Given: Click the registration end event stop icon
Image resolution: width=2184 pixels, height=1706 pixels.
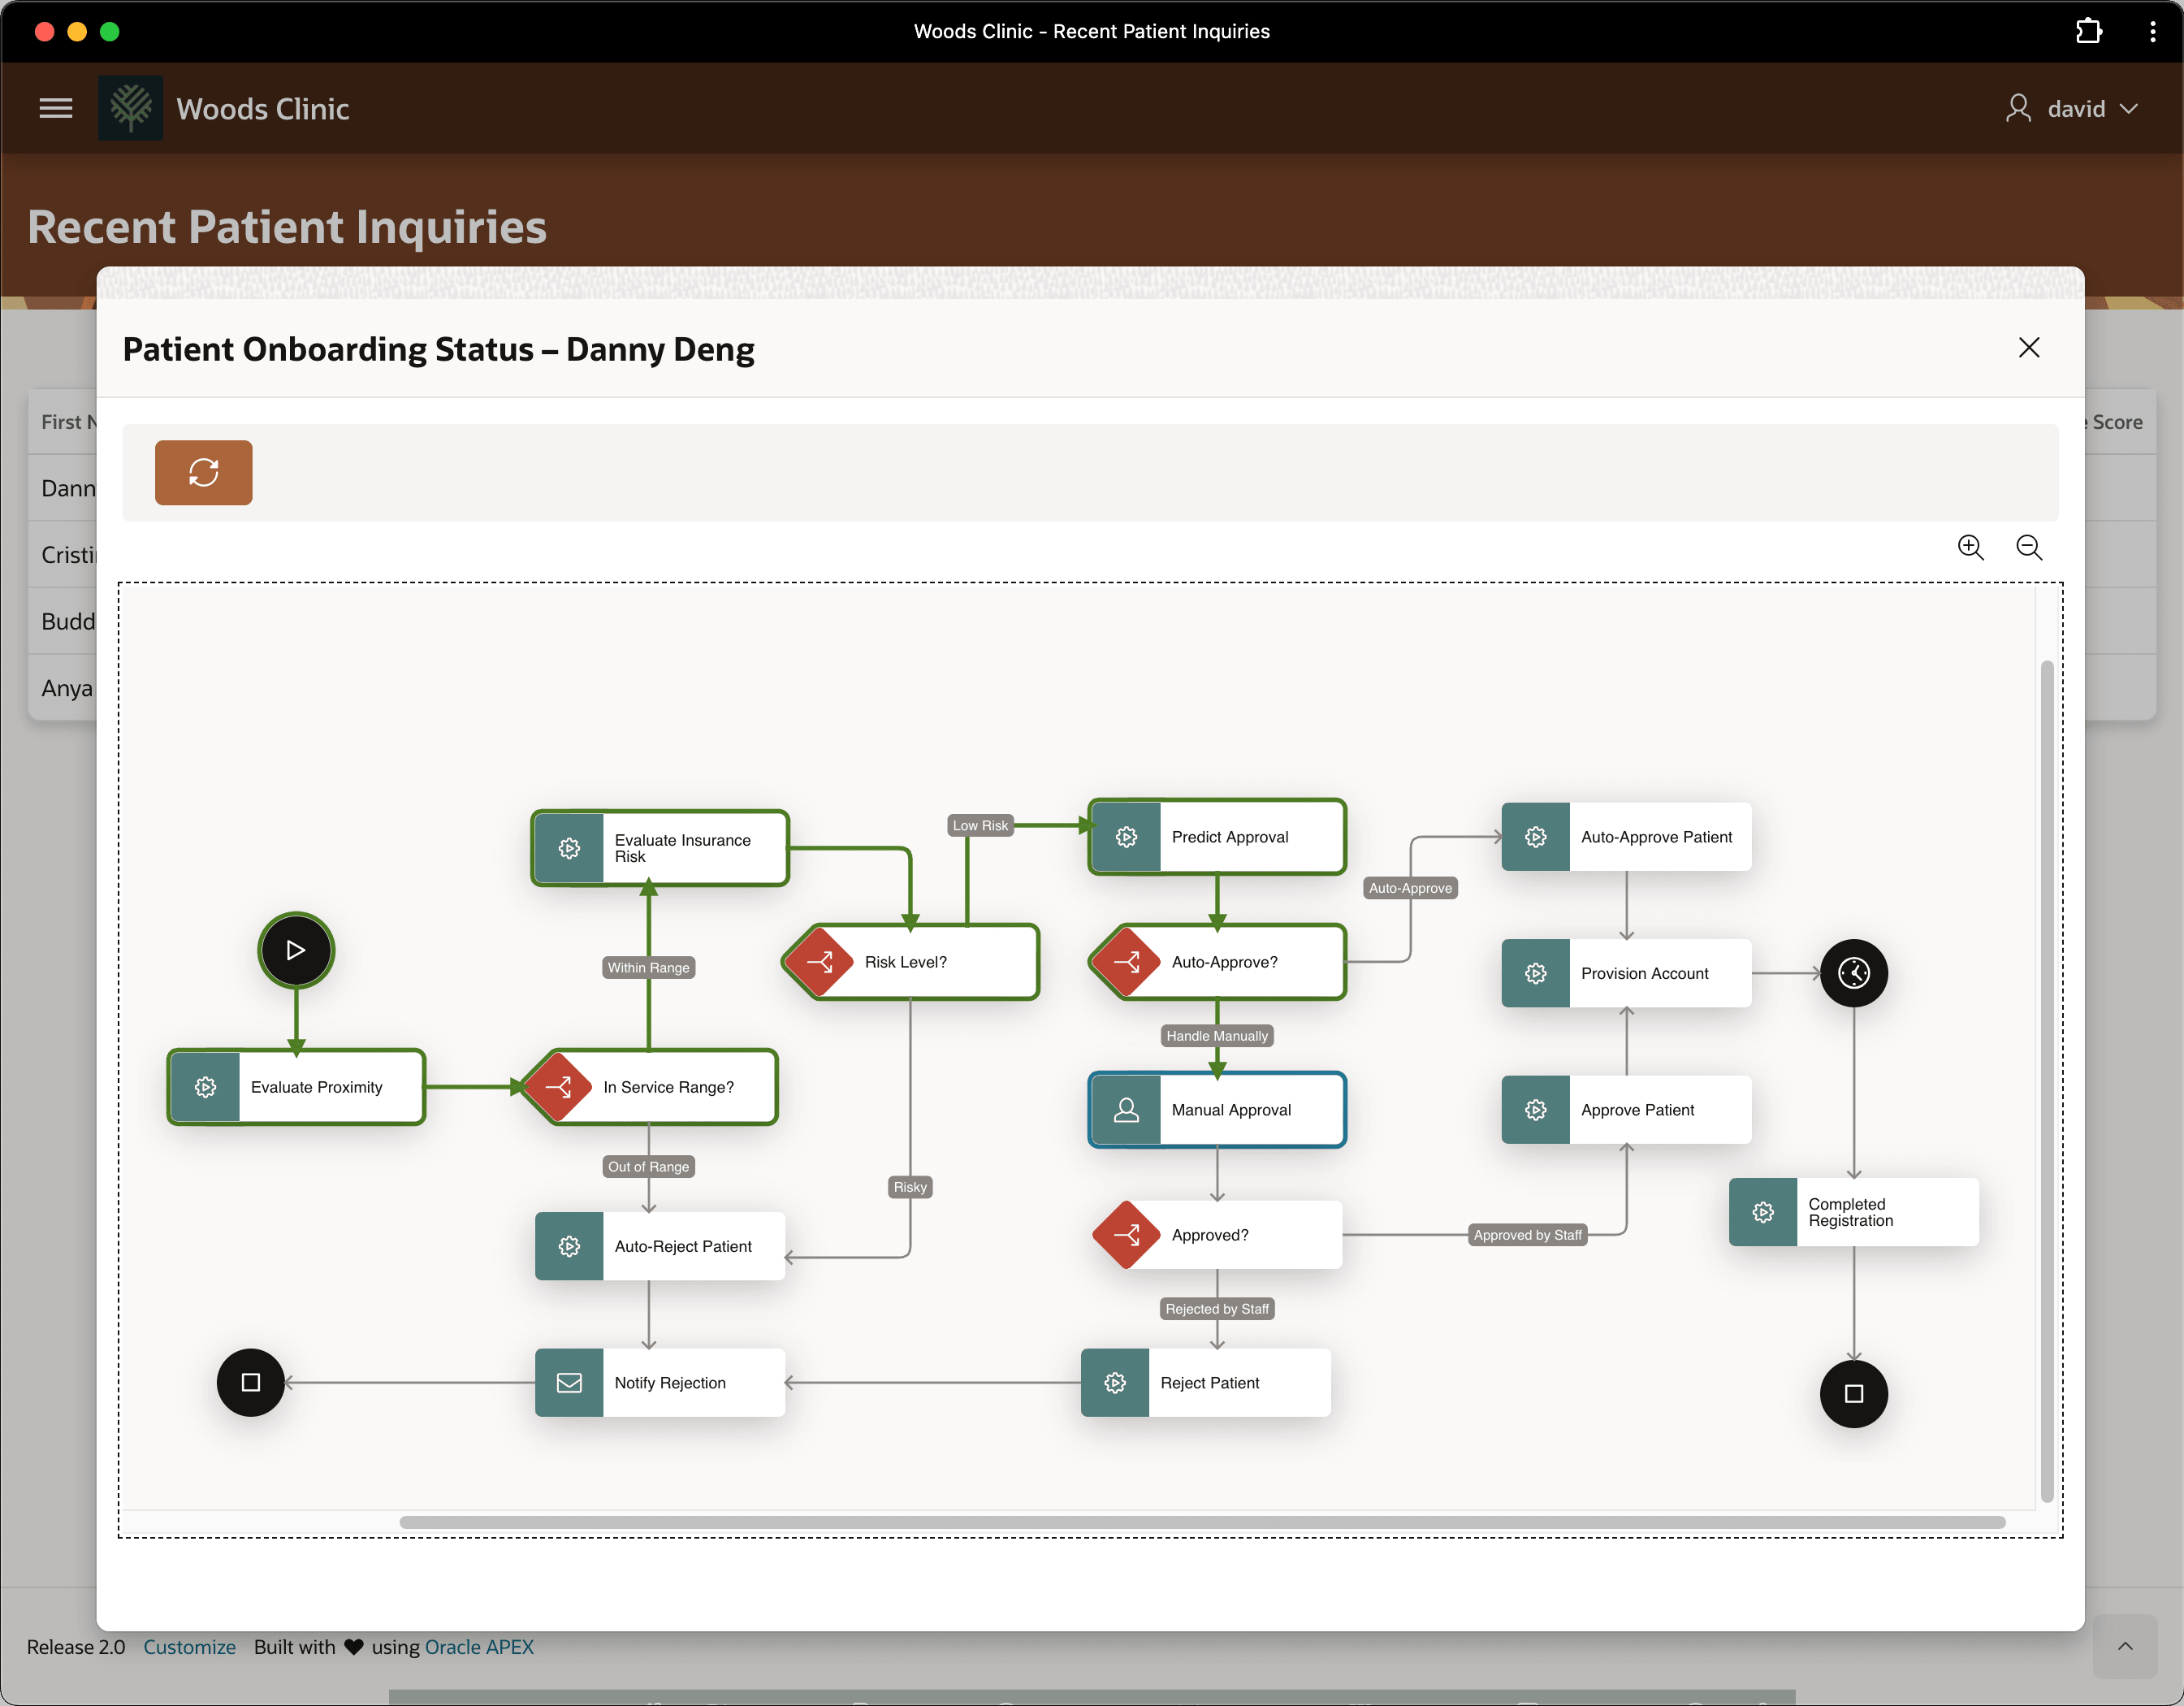Looking at the screenshot, I should 1854,1394.
